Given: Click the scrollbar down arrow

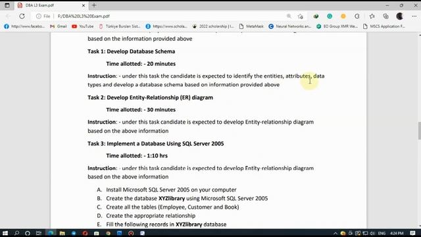Looking at the screenshot, I should 419,226.
